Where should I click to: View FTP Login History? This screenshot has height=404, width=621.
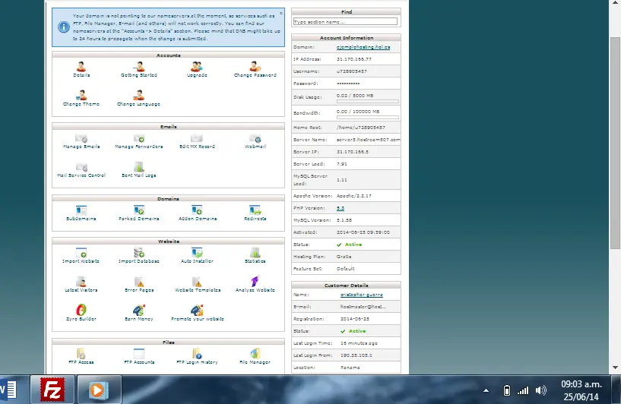pos(197,353)
